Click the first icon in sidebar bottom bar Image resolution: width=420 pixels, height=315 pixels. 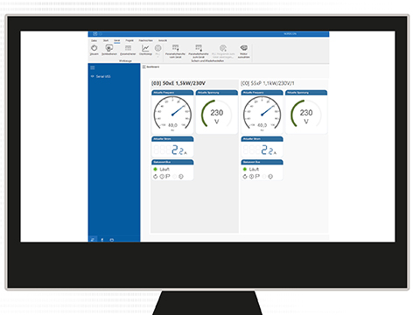[93, 240]
